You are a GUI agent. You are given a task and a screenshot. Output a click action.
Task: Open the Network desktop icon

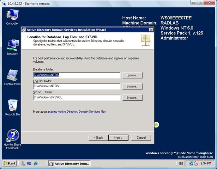tap(12, 46)
